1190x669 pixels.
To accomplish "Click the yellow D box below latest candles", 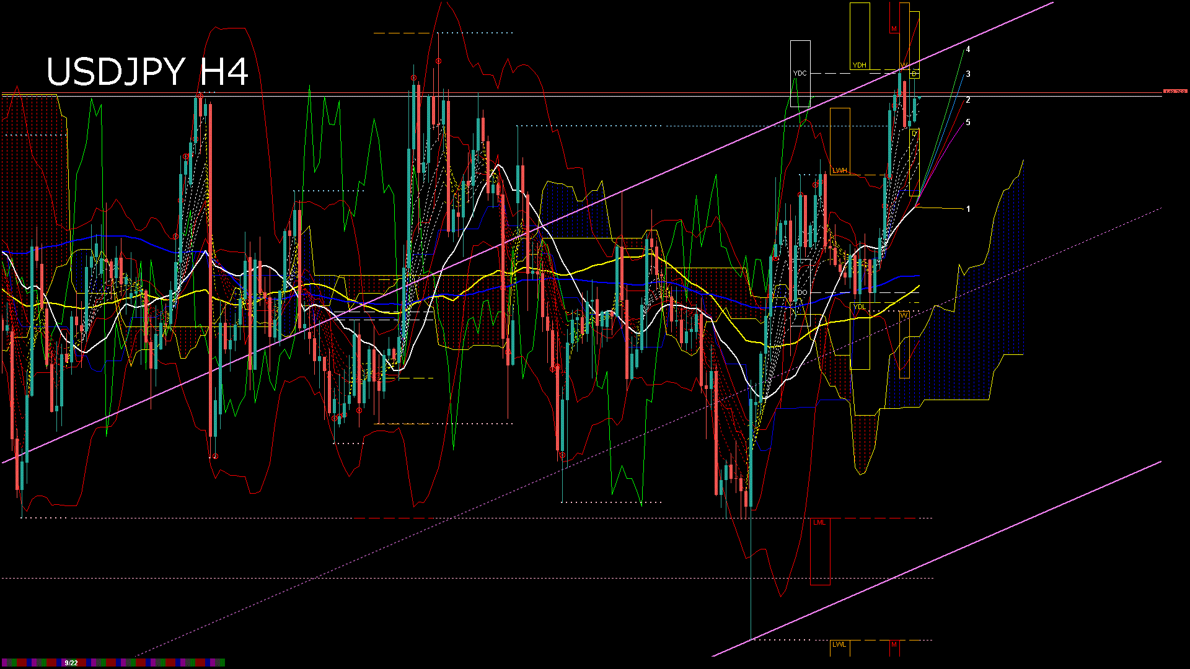I will coord(914,134).
